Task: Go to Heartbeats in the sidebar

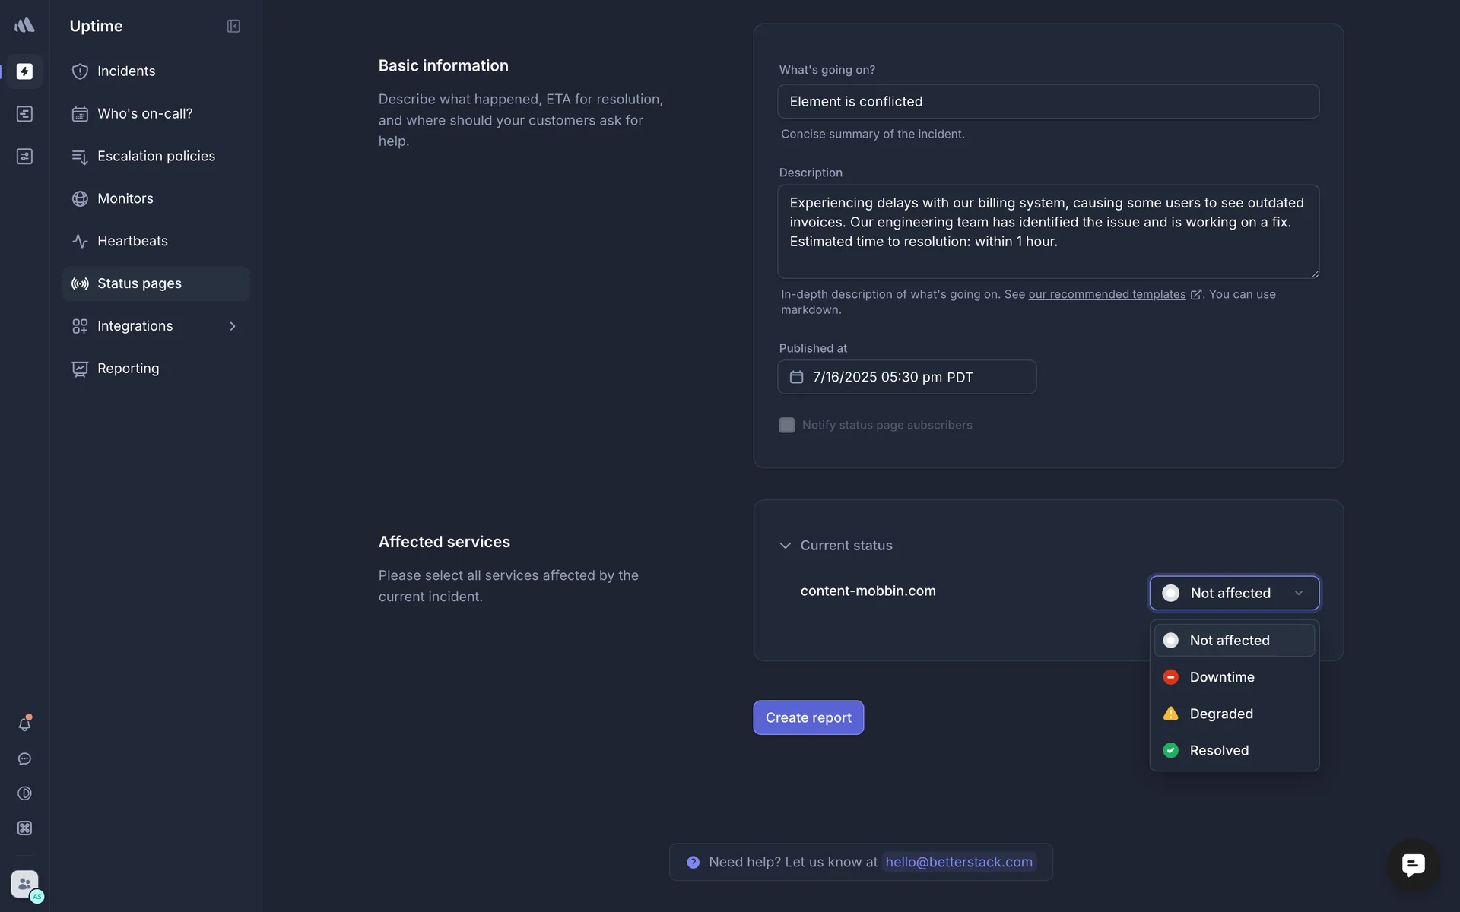Action: (x=132, y=241)
